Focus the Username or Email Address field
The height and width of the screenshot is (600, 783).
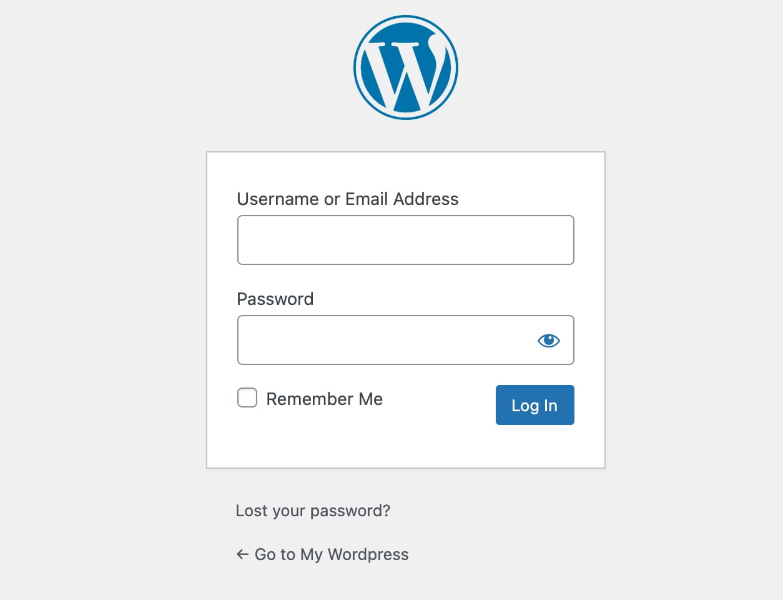(x=406, y=240)
